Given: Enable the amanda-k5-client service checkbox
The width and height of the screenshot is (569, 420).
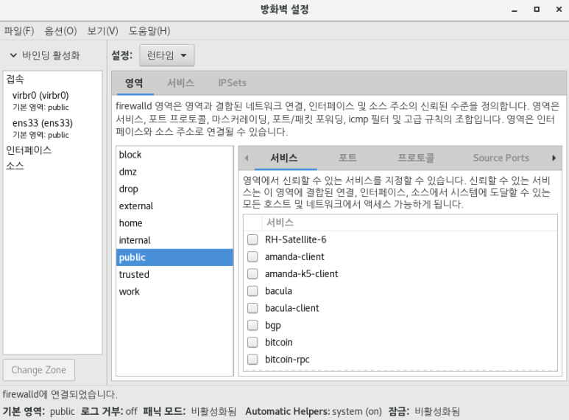Looking at the screenshot, I should coord(252,274).
